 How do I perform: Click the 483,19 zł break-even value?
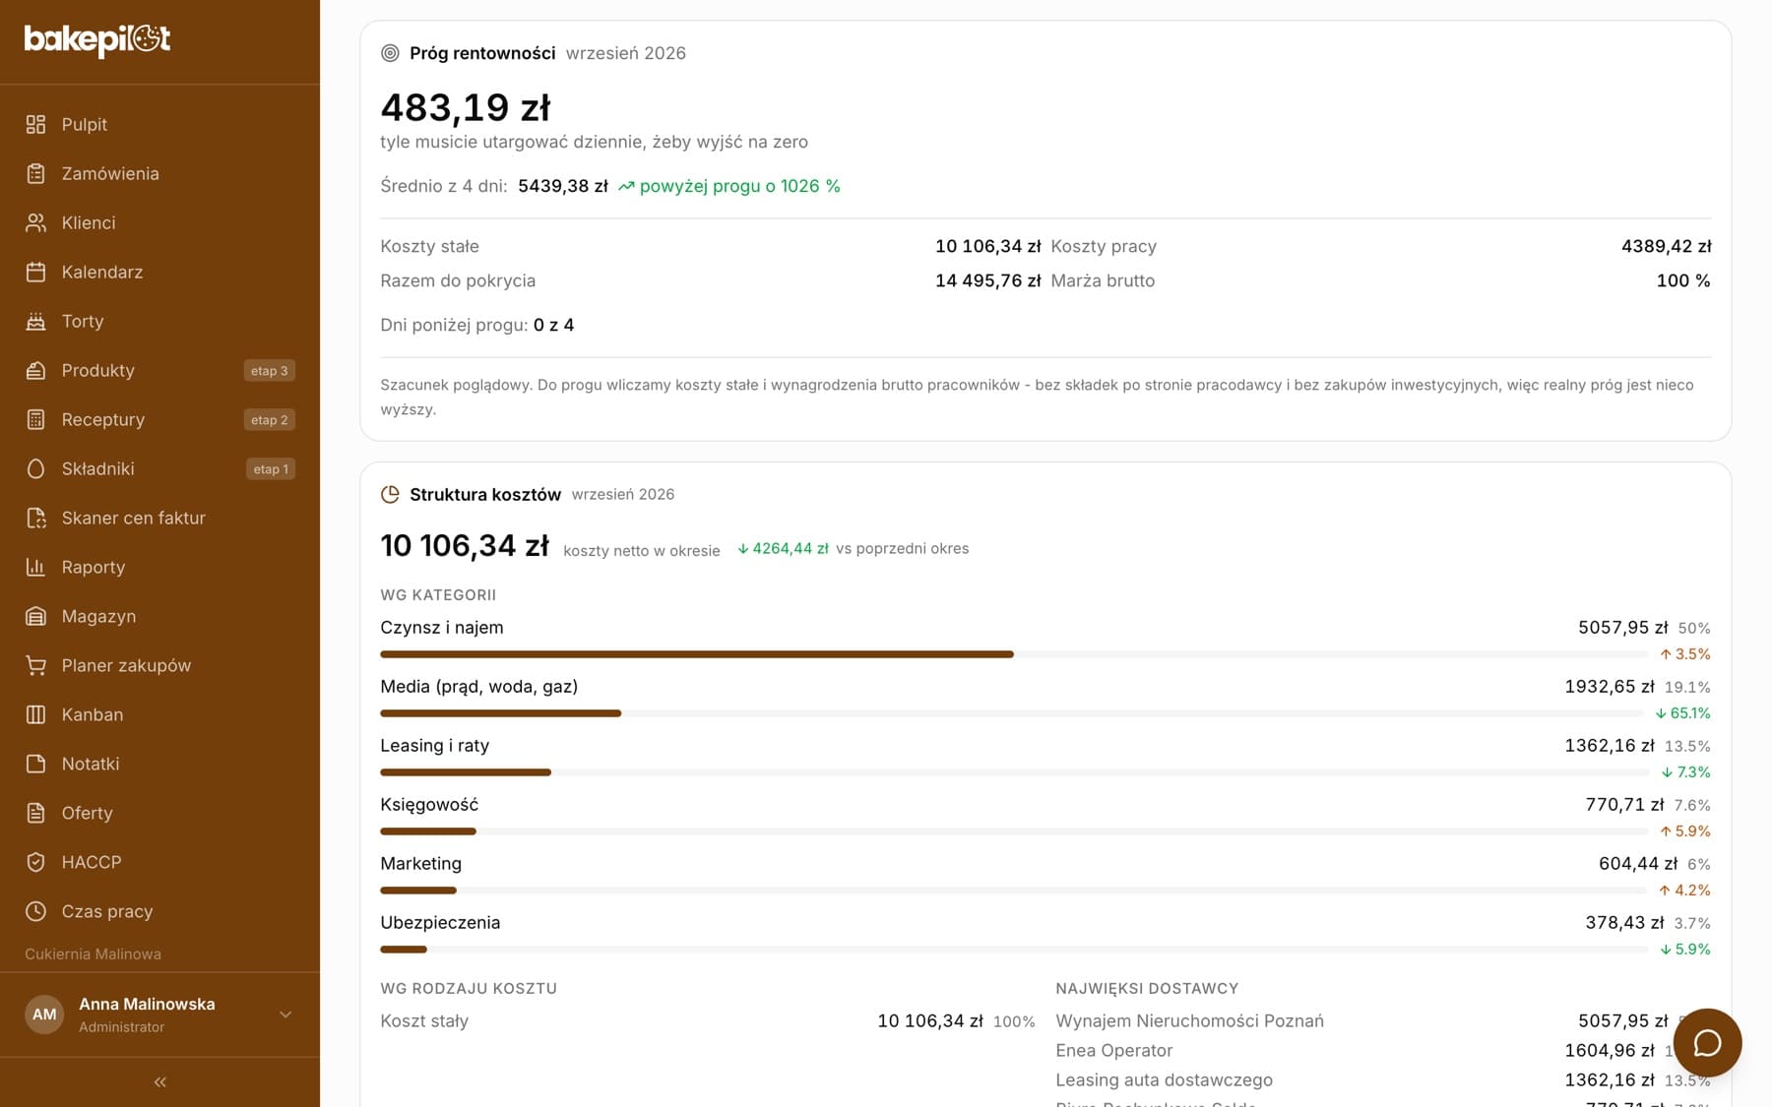466,107
